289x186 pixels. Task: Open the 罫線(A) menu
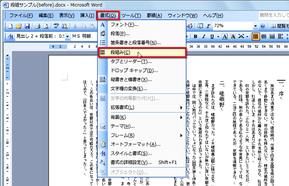click(154, 15)
